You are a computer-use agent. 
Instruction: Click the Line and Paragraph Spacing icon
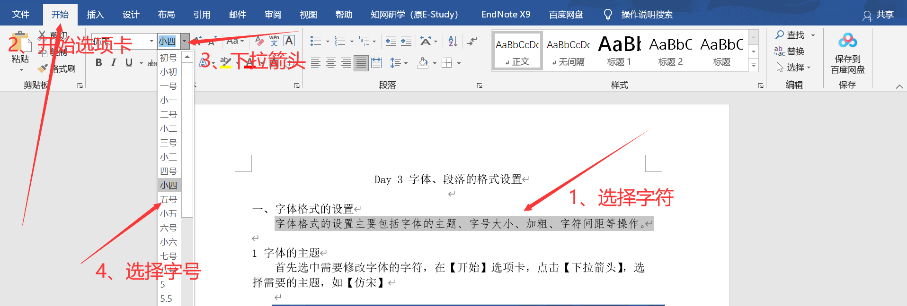395,63
